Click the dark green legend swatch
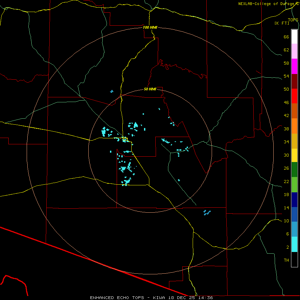Viewport: 300px width, 300px height. tap(294, 170)
